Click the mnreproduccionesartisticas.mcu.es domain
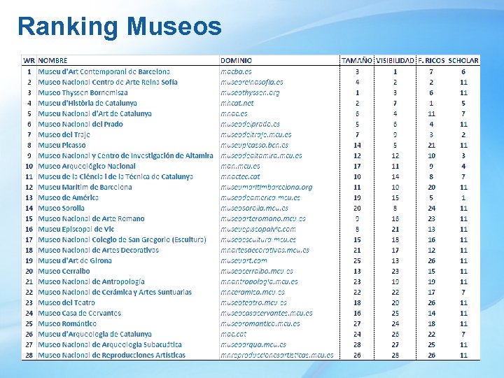 (277, 355)
